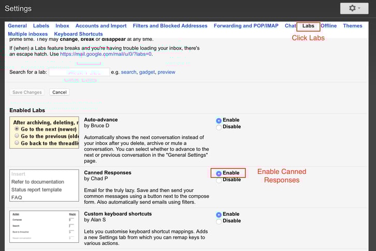This screenshot has width=376, height=251.
Task: Click the Auto-advance preview thumbnail
Action: 44,132
